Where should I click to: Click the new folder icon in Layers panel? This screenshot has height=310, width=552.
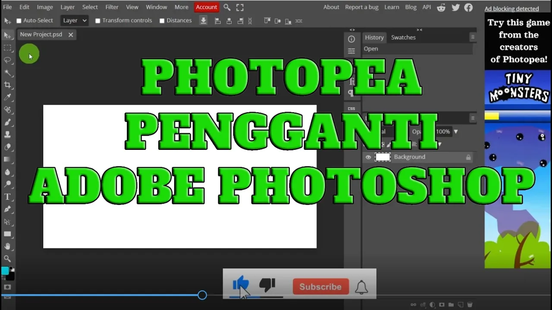[451, 305]
